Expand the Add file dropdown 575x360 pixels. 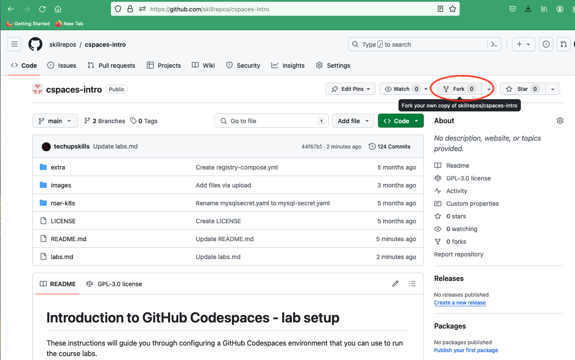pyautogui.click(x=353, y=121)
